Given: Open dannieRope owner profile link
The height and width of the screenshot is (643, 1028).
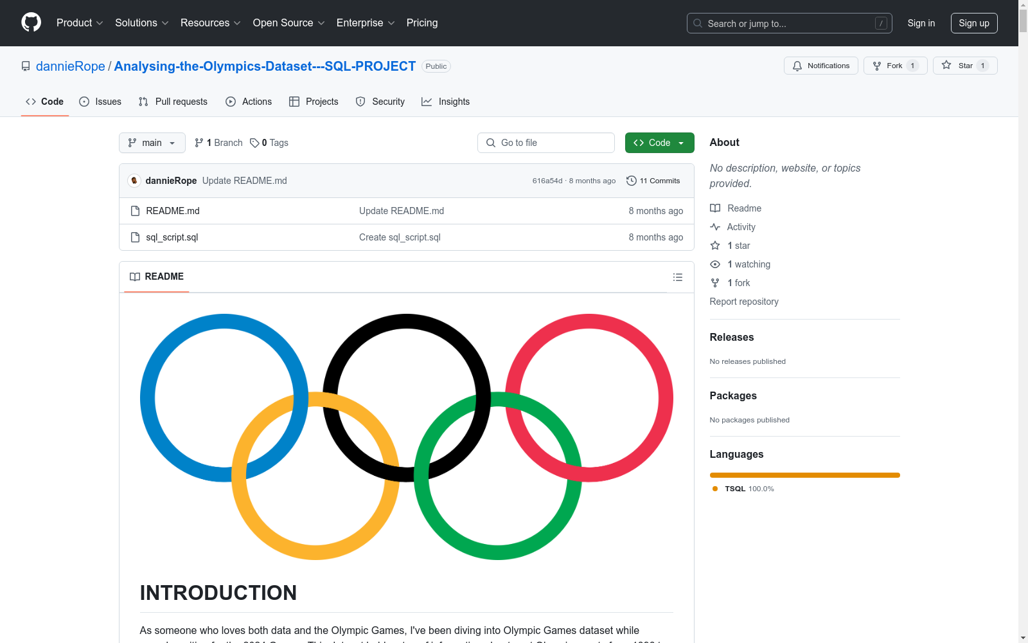Looking at the screenshot, I should 71,66.
